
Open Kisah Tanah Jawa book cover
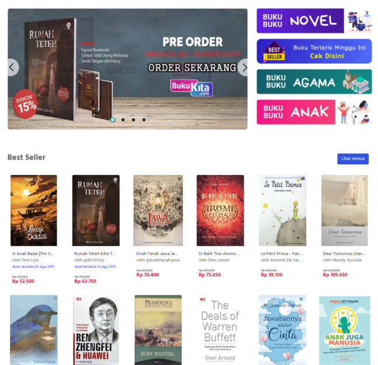[158, 211]
